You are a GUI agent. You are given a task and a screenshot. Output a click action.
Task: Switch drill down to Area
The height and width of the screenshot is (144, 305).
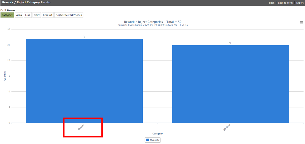pos(19,15)
